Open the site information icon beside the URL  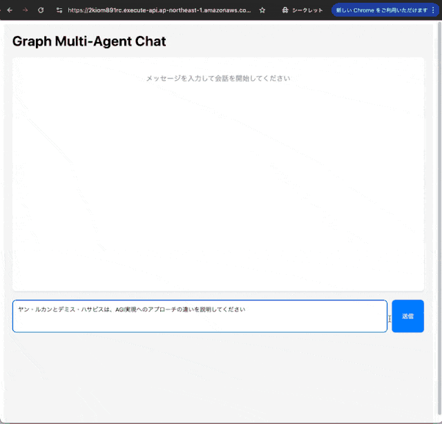pos(59,10)
